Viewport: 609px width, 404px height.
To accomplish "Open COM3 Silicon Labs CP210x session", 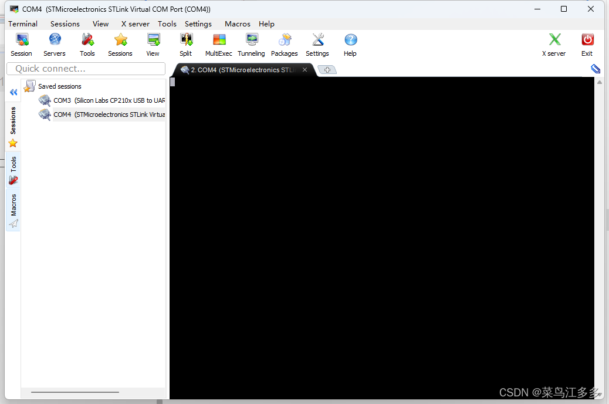I will 109,100.
